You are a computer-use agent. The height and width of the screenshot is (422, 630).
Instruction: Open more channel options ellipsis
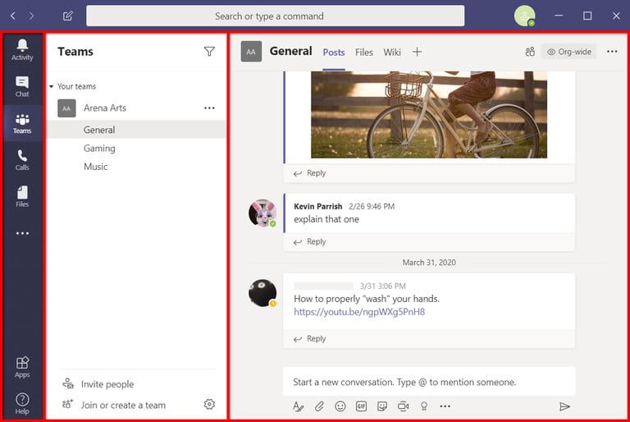612,52
